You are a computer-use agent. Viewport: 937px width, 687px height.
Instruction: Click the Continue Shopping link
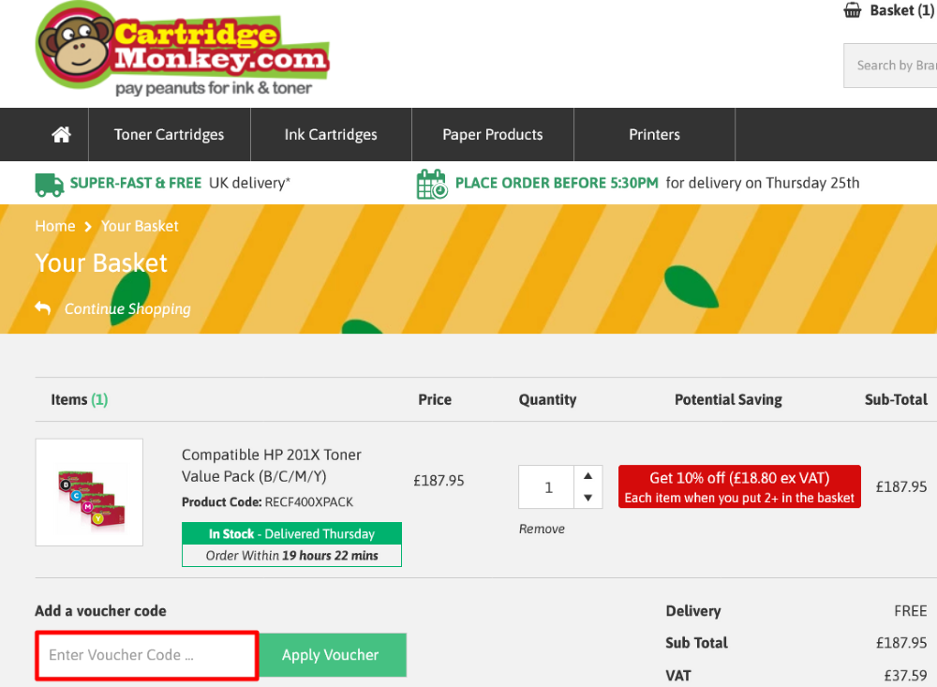(127, 308)
